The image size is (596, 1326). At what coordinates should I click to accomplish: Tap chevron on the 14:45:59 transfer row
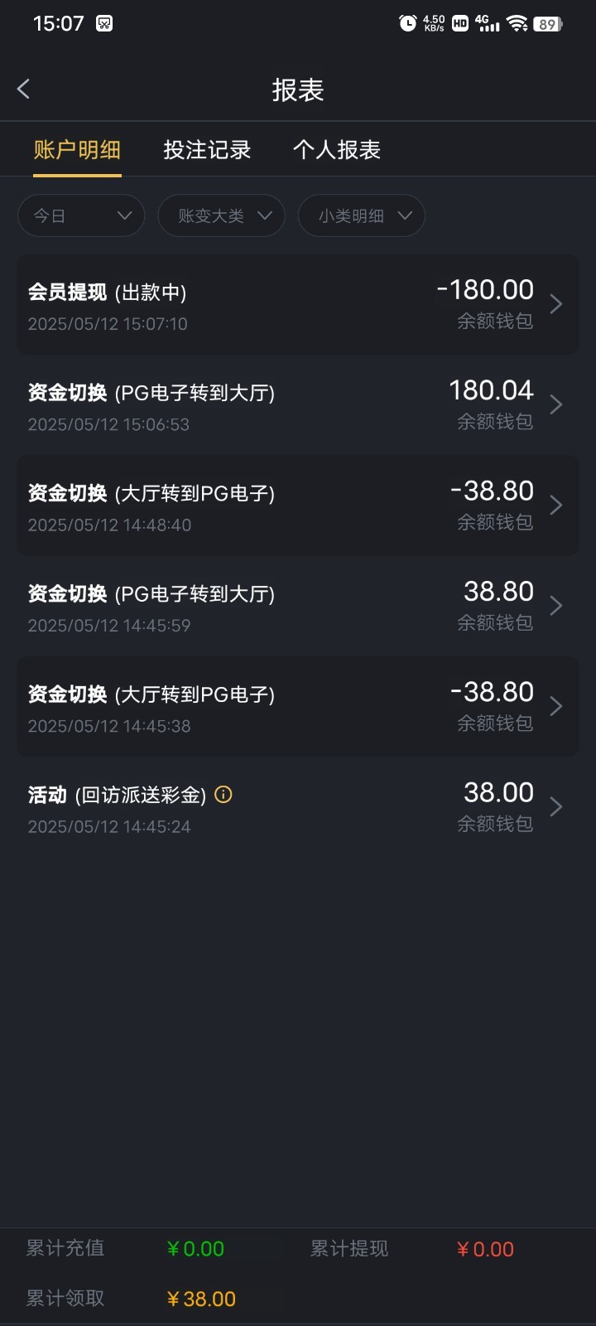(x=556, y=606)
